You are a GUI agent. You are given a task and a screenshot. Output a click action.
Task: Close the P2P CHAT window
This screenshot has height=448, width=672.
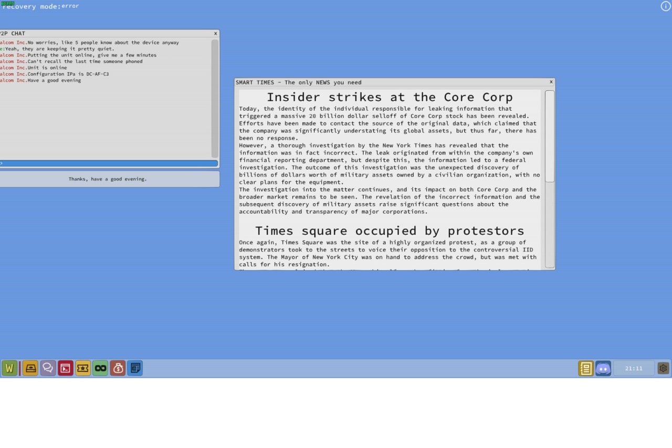215,34
